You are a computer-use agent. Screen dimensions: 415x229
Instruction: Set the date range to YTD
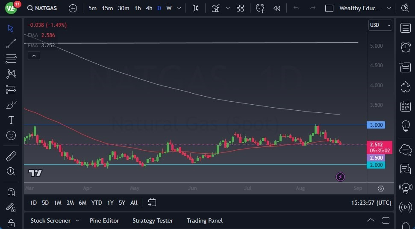pyautogui.click(x=97, y=203)
